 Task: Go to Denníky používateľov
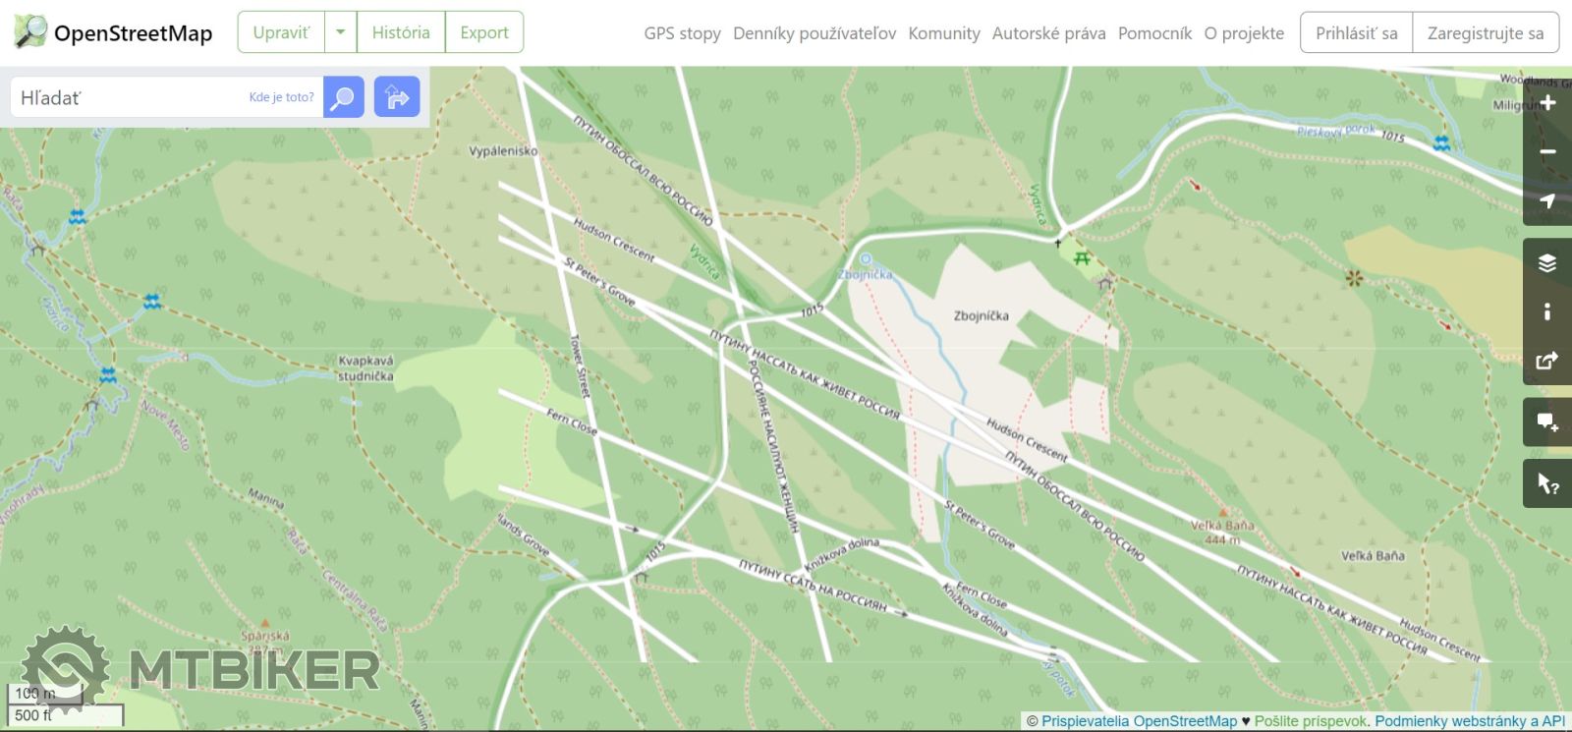point(814,33)
